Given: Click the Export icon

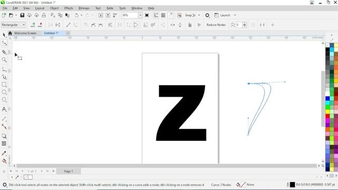Looking at the screenshot, I should coord(108,15).
